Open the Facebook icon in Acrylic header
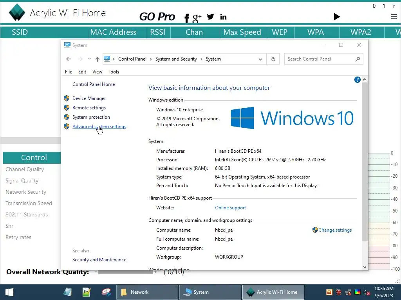 coord(187,18)
